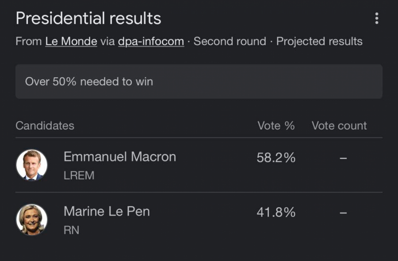Click the Vote % column header
Image resolution: width=398 pixels, height=261 pixels.
coord(276,126)
